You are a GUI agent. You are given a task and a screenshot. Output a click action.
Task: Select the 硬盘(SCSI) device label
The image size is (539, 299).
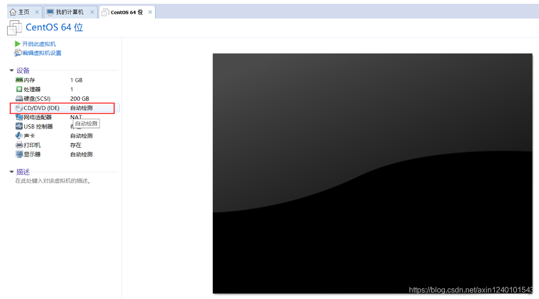click(x=37, y=99)
